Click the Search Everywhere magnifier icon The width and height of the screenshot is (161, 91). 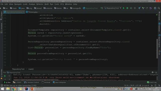(159, 8)
